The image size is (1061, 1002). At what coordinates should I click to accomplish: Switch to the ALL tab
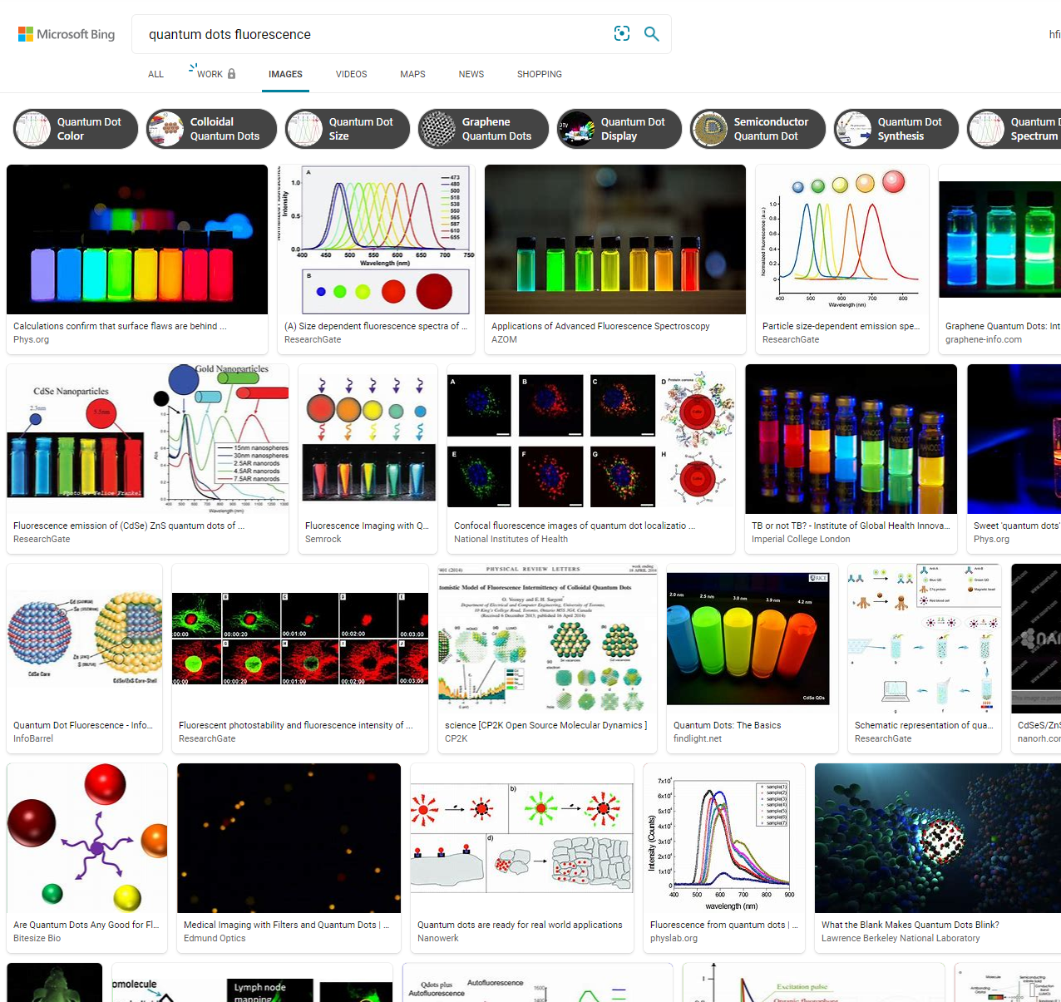point(155,74)
